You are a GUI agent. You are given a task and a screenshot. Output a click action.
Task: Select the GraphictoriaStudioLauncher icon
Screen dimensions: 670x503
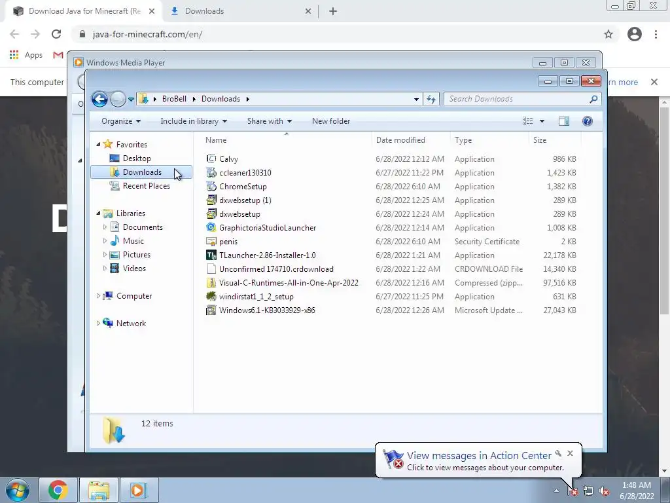[x=211, y=227]
